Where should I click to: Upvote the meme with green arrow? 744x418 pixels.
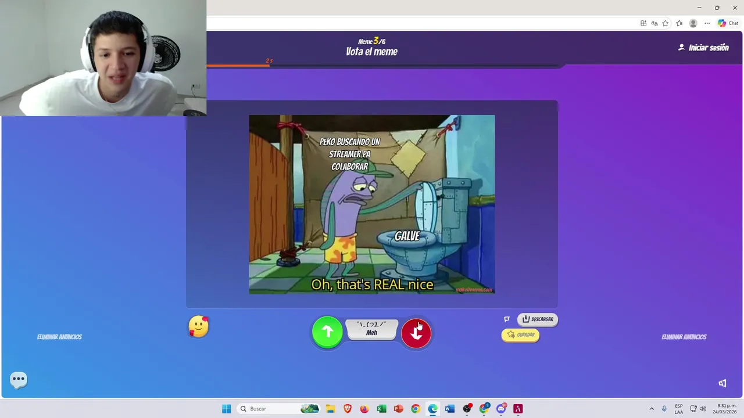click(327, 332)
